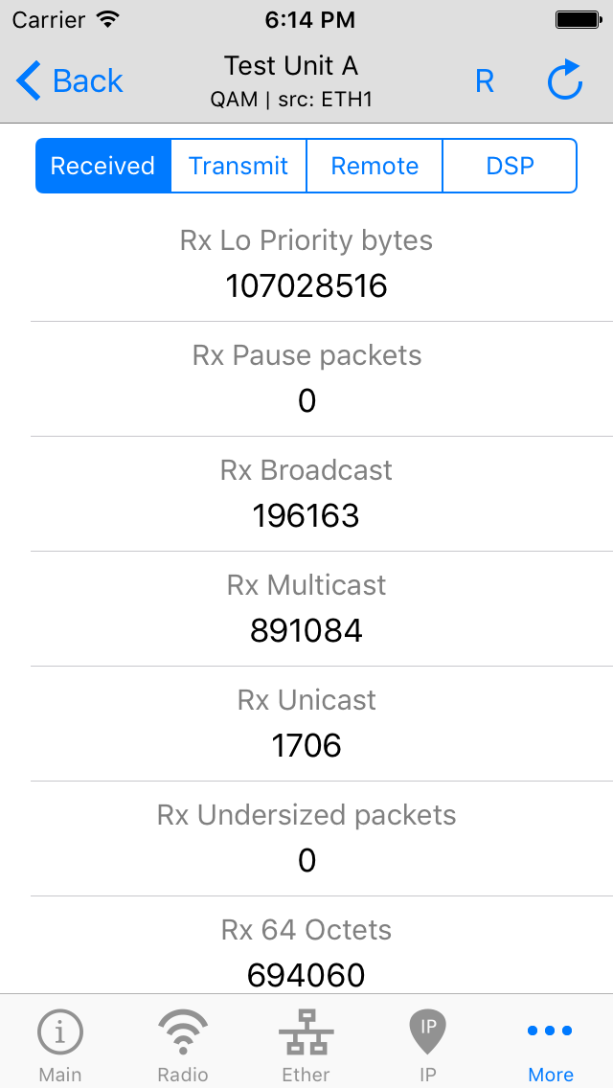Tap the More ellipsis icon
This screenshot has height=1088, width=613.
(x=550, y=1030)
